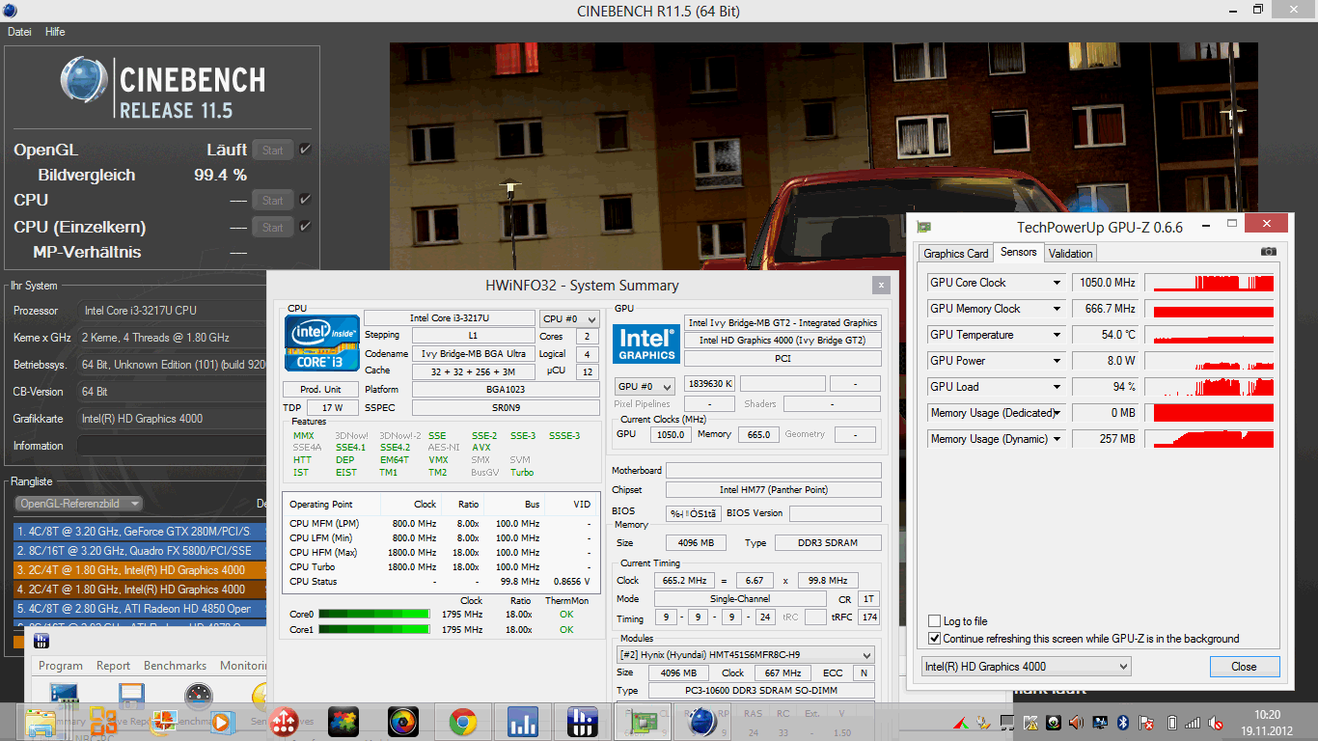Click the GPU-Z title bar app icon
This screenshot has width=1318, height=741.
pyautogui.click(x=924, y=227)
